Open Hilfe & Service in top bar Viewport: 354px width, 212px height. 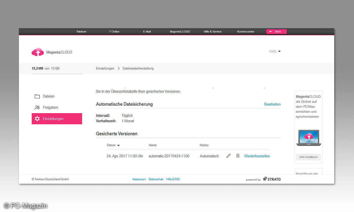tap(213, 32)
